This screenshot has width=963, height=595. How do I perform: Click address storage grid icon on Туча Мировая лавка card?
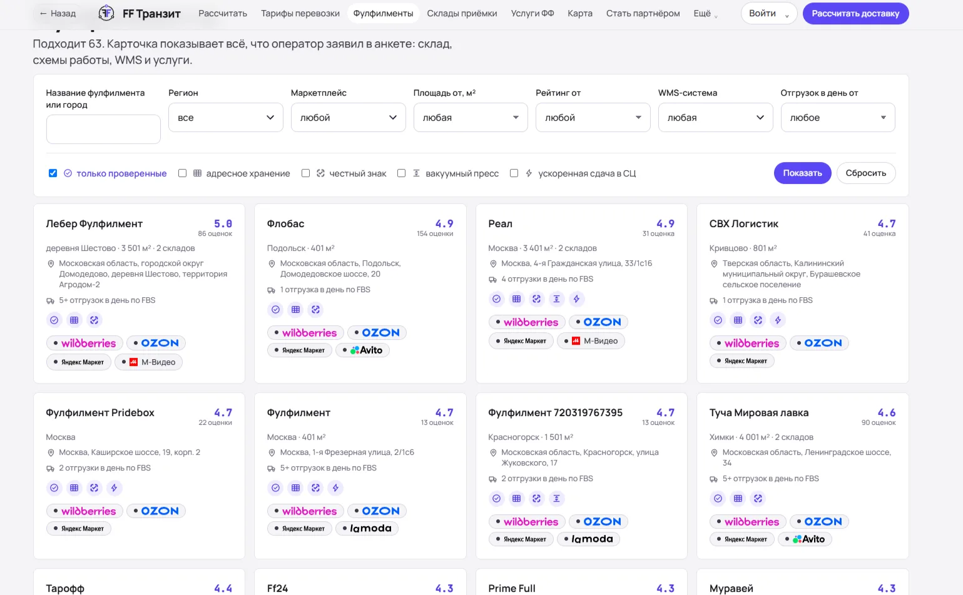tap(738, 499)
